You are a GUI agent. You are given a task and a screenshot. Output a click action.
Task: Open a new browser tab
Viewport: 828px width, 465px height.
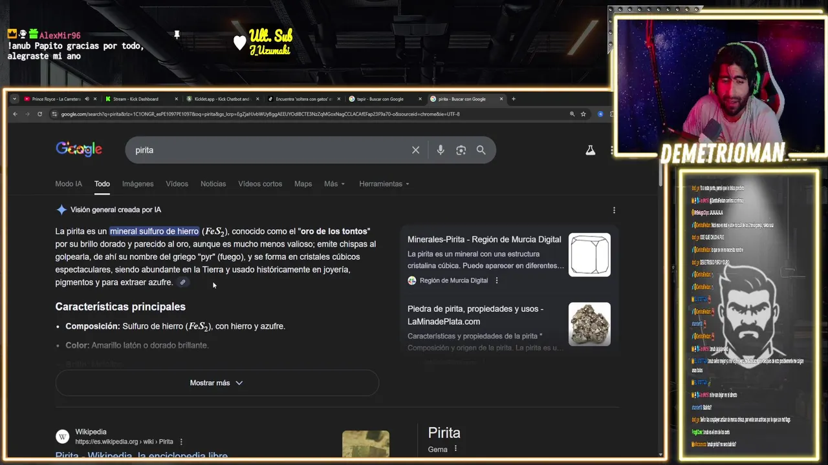click(x=514, y=99)
